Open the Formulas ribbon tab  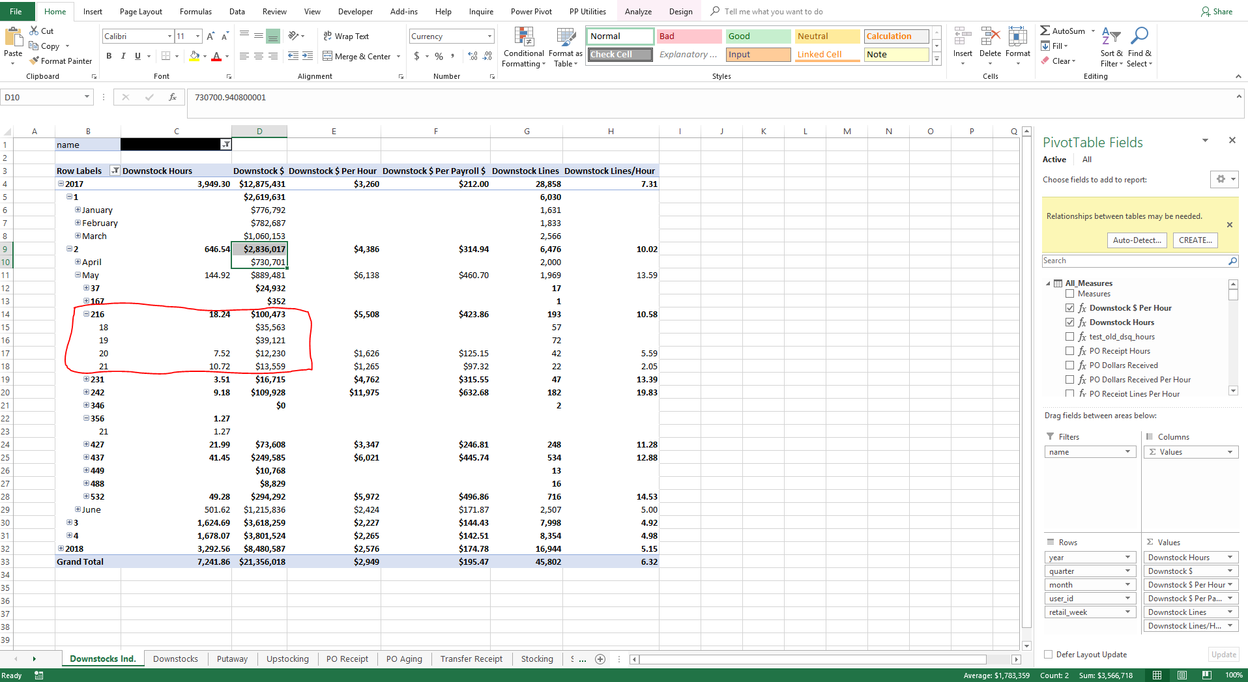tap(196, 11)
